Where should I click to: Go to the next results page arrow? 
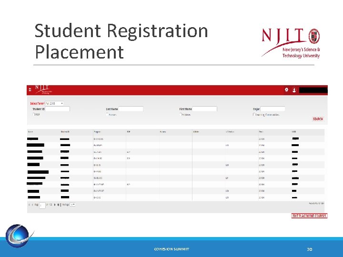tap(55, 205)
